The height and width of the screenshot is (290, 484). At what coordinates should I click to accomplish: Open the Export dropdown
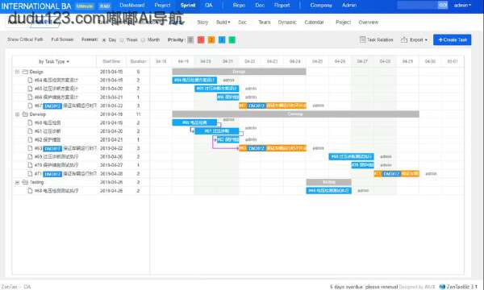tap(415, 39)
